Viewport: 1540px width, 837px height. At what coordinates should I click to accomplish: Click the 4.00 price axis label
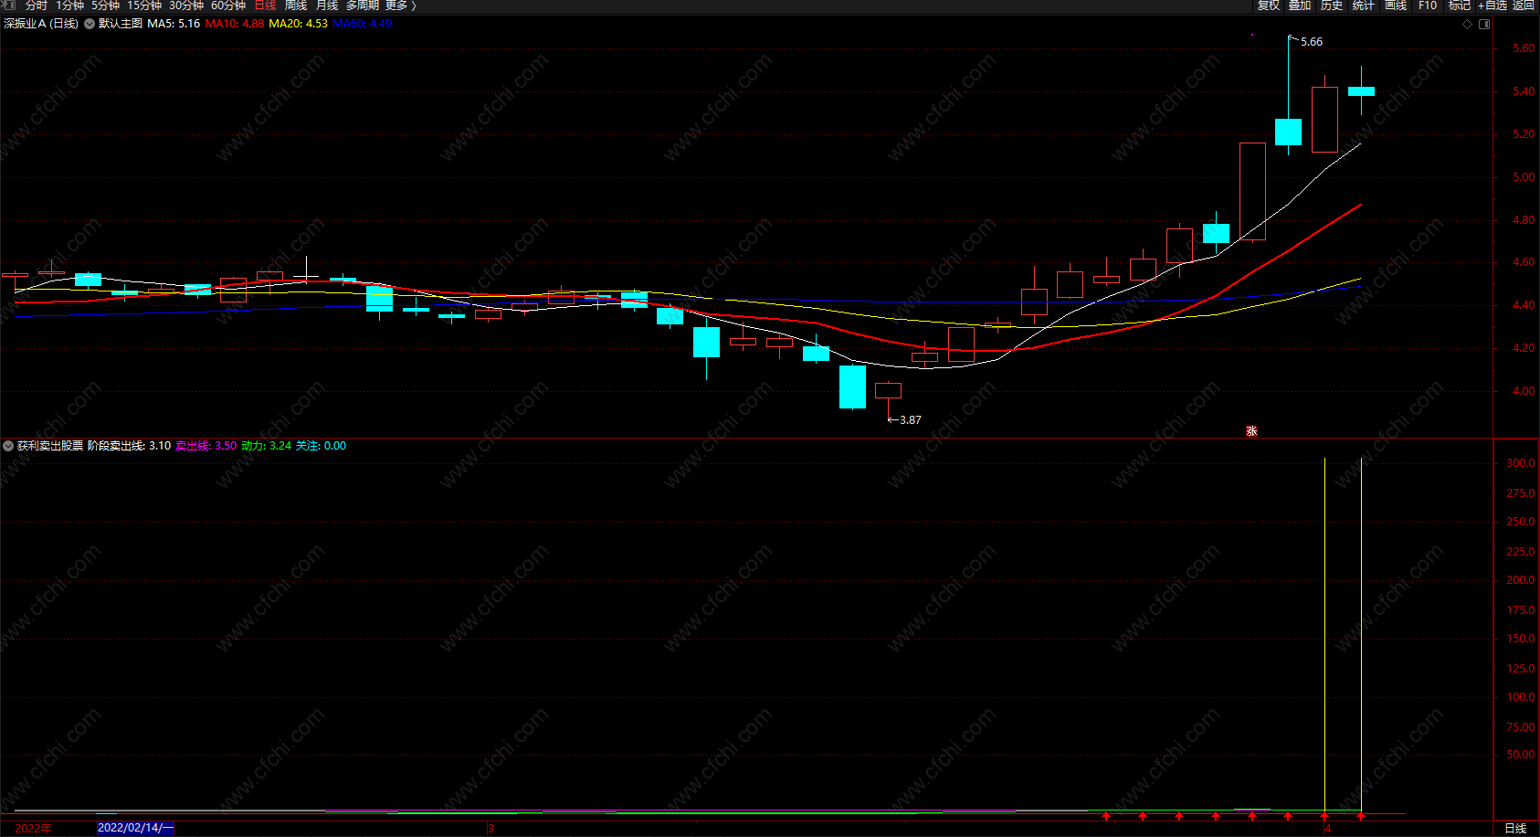click(1524, 391)
